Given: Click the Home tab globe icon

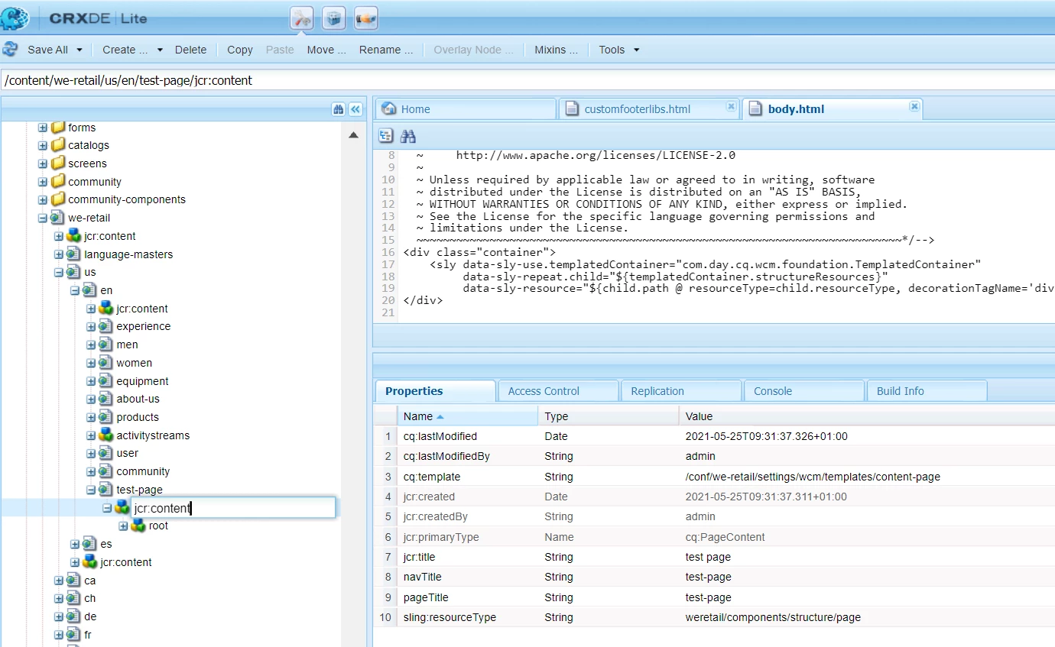Looking at the screenshot, I should point(389,108).
